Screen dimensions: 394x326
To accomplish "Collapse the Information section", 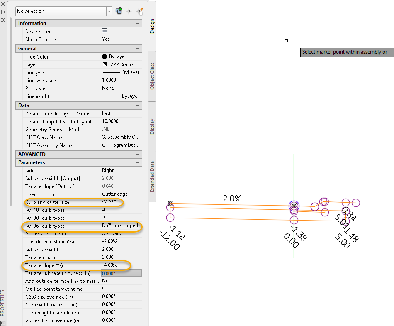I will point(137,23).
